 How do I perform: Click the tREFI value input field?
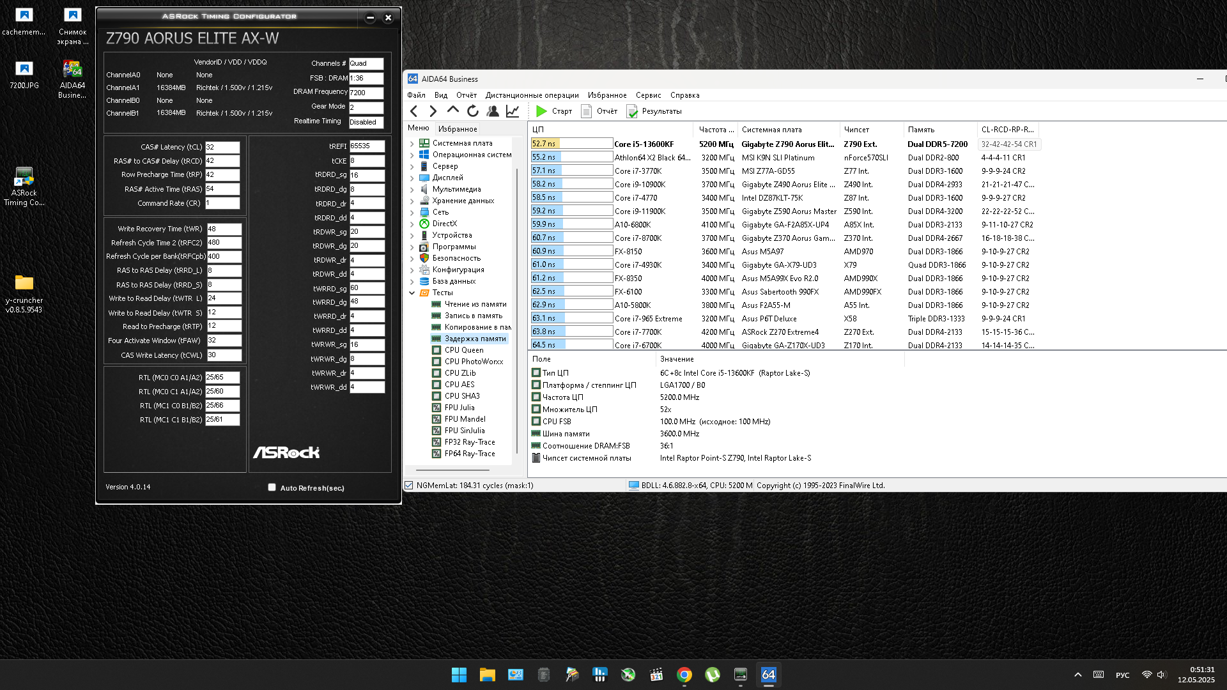point(366,146)
